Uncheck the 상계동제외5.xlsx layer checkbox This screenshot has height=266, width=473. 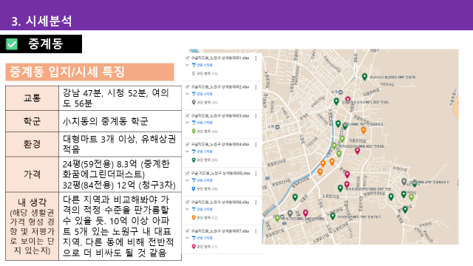(x=187, y=174)
